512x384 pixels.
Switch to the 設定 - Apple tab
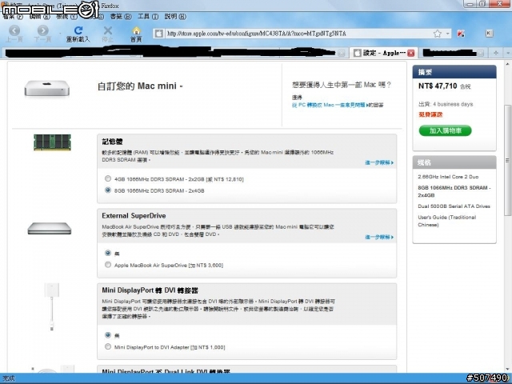[382, 53]
